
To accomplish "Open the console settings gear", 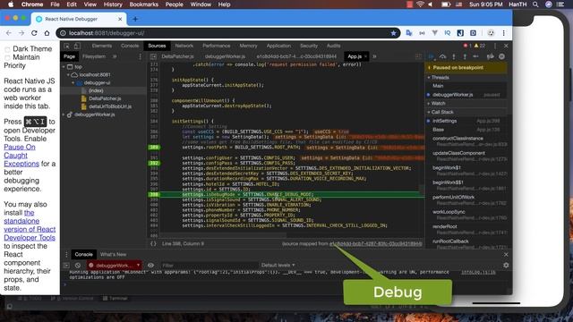I will [x=506, y=266].
